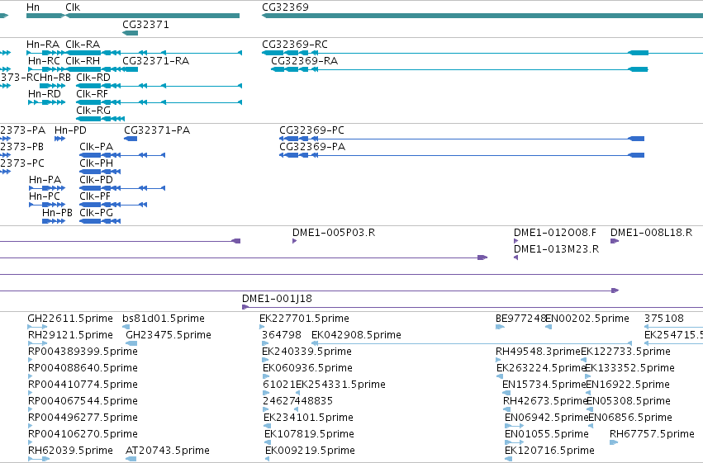Click the DME1-005P03.R clone label
Image resolution: width=703 pixels, height=463 pixels.
pos(334,233)
